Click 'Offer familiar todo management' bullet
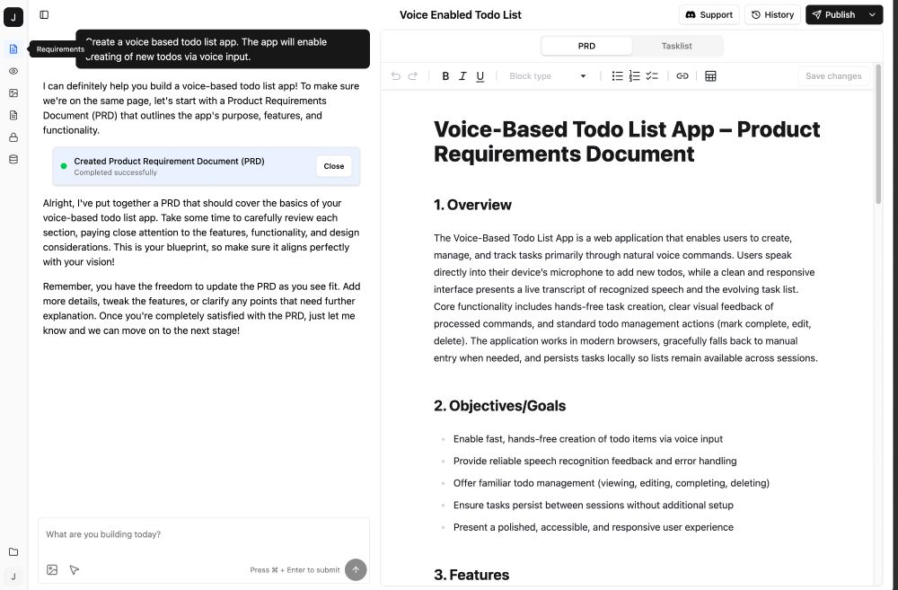The height and width of the screenshot is (590, 898). point(611,483)
